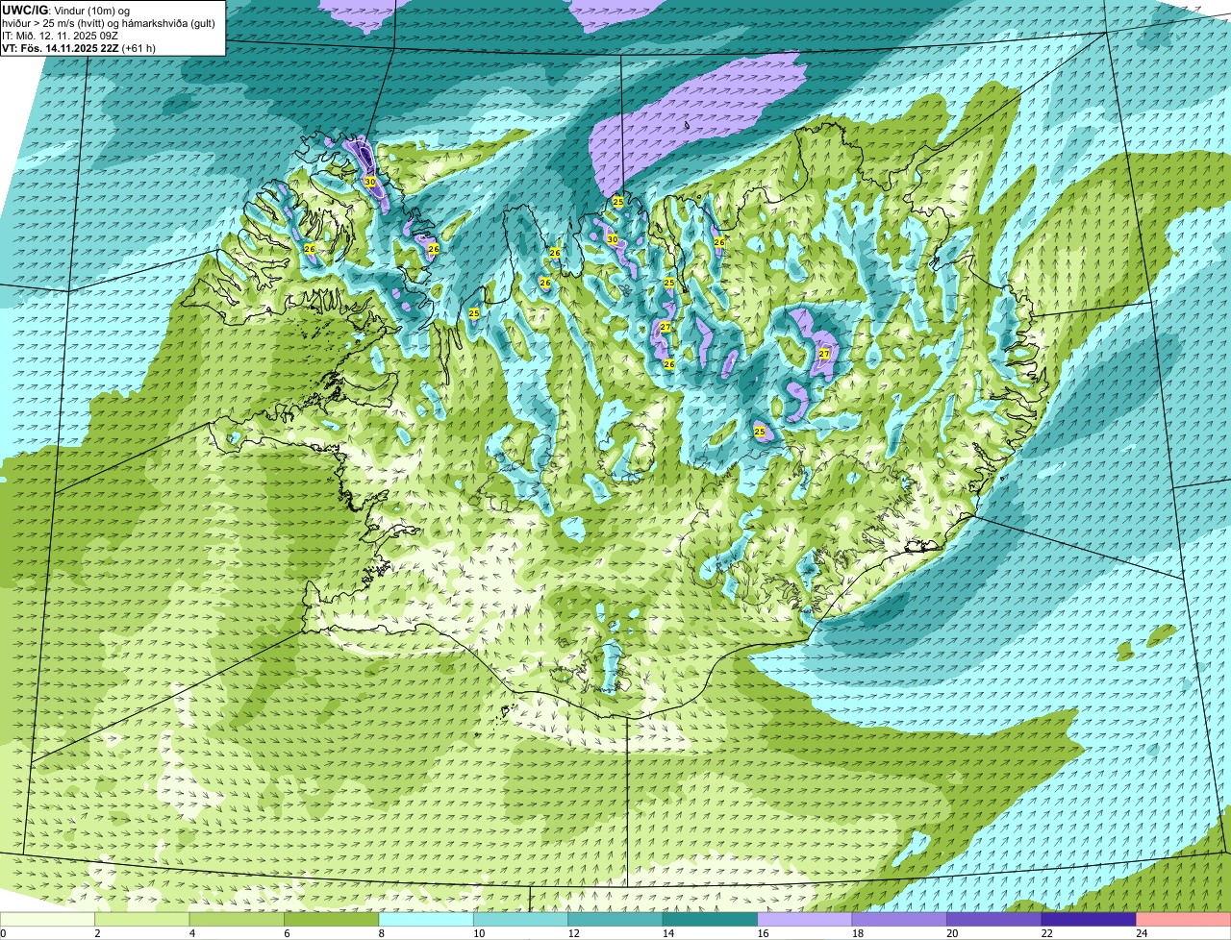Click the yellow 30 gust marker below that 25 marker
Viewport: 1231px width, 940px height.
(612, 239)
